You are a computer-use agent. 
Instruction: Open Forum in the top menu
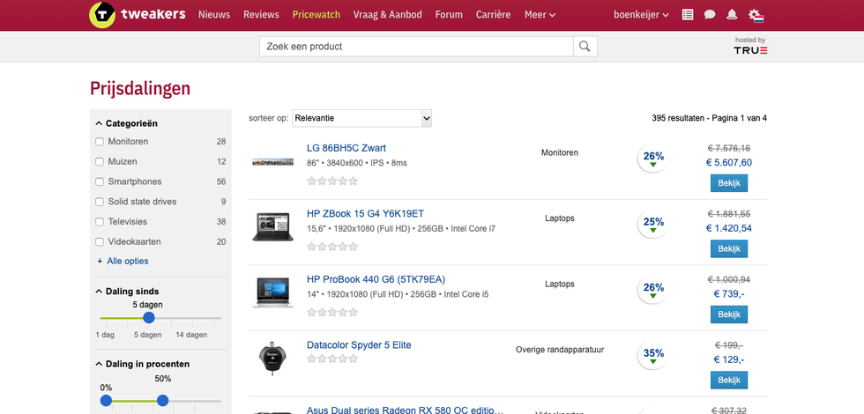pyautogui.click(x=449, y=15)
